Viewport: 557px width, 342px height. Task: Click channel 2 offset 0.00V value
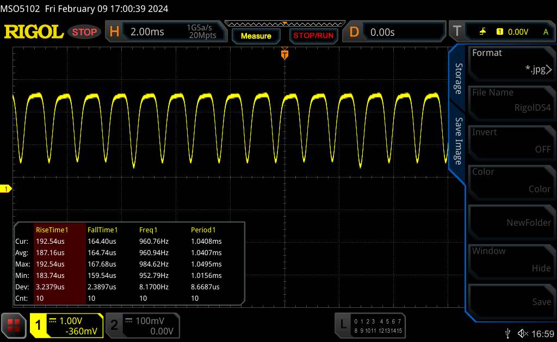click(x=162, y=331)
